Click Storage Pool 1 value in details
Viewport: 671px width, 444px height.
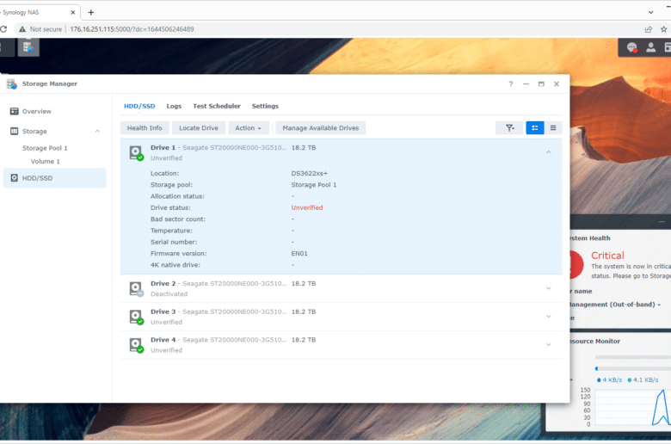tap(314, 185)
